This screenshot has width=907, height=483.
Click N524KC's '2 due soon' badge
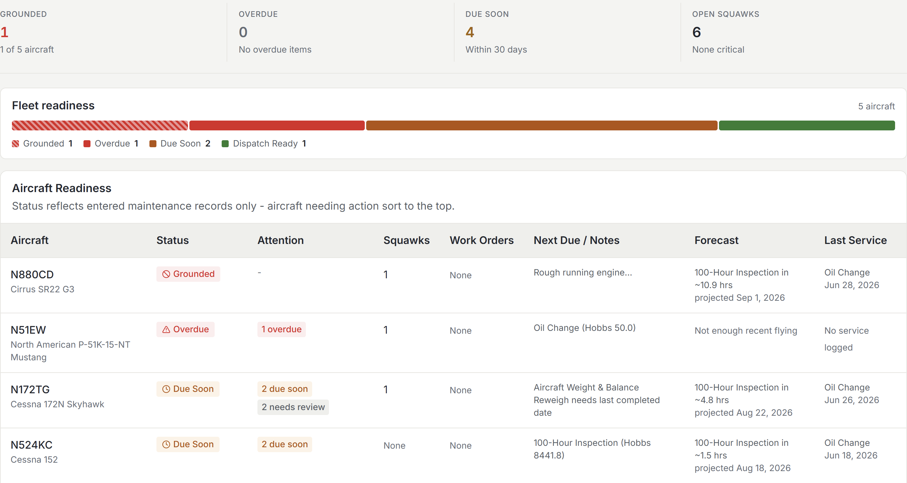pyautogui.click(x=285, y=445)
